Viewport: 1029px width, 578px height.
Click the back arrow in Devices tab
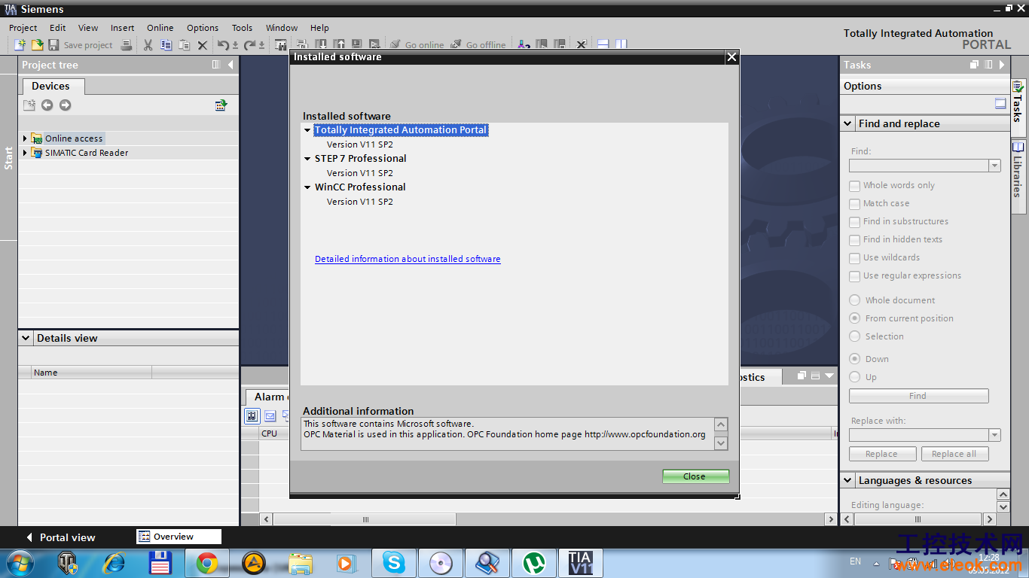[x=47, y=105]
